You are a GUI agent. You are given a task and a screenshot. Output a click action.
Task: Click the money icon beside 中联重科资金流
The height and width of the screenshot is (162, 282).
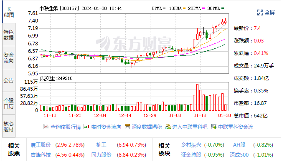point(213,127)
